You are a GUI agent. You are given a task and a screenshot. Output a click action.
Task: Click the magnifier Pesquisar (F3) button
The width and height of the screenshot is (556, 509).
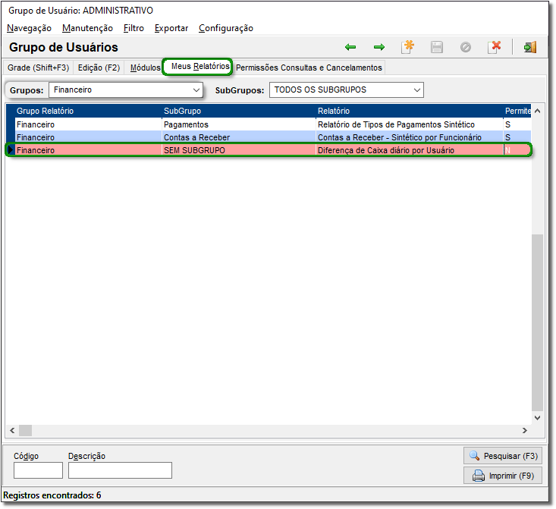(503, 456)
